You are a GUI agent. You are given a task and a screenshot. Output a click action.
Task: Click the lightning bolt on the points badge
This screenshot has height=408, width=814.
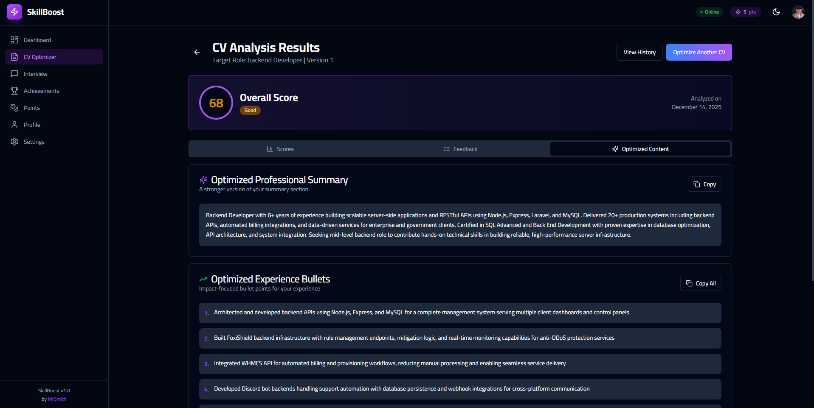tap(738, 11)
